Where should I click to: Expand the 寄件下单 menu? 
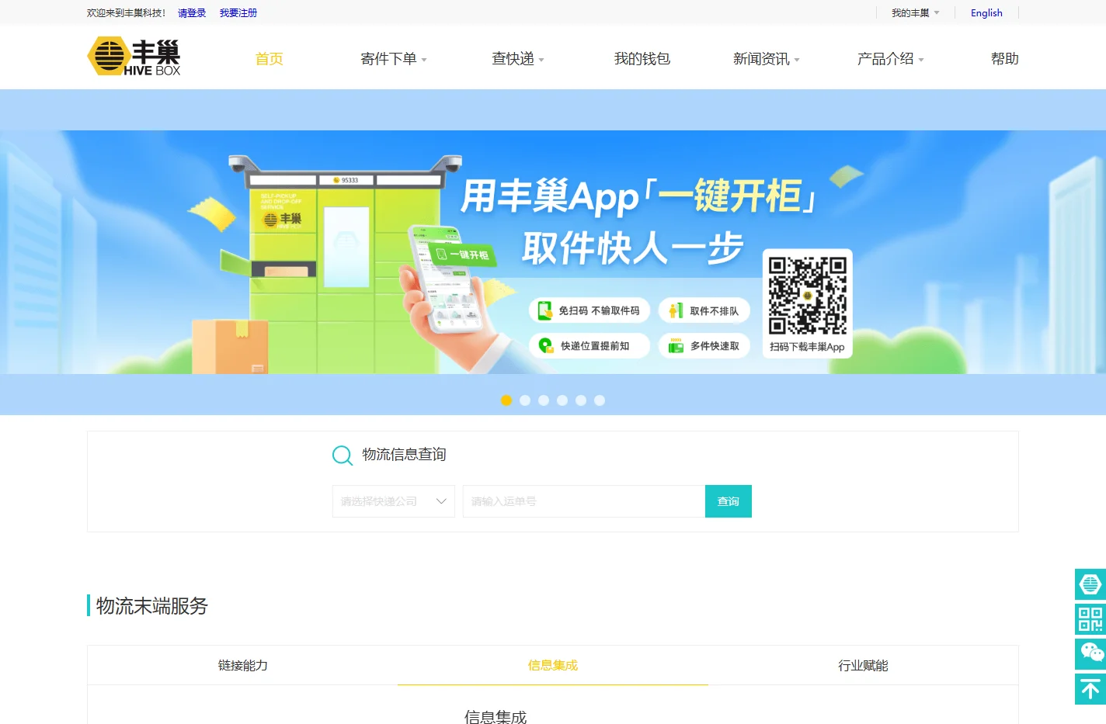click(394, 59)
